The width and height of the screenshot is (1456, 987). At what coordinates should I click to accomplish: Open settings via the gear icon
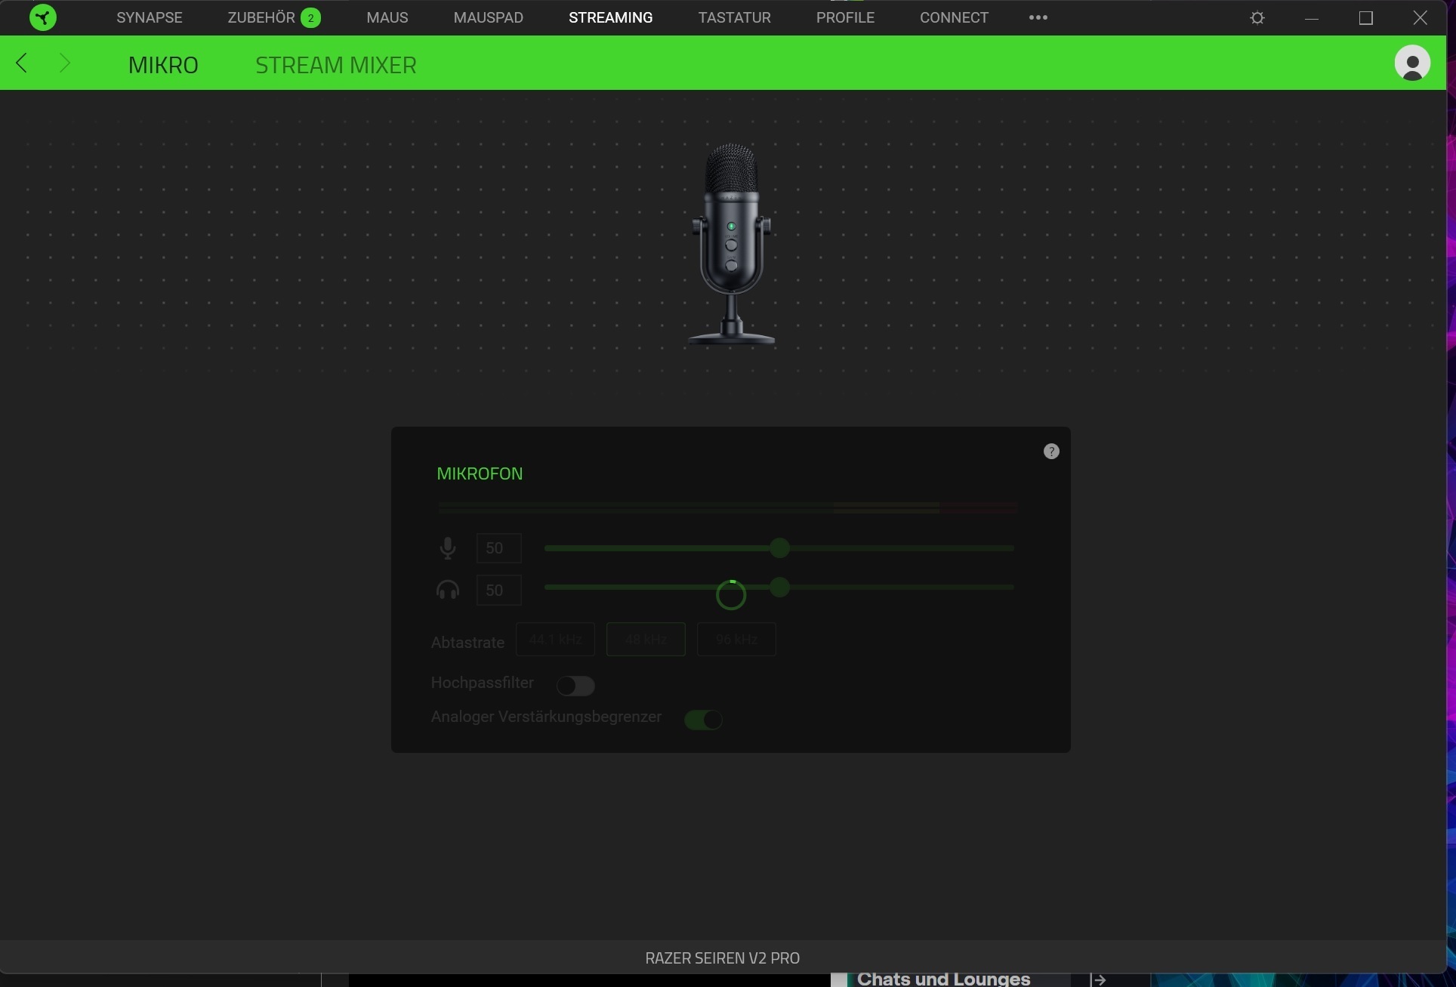1257,17
